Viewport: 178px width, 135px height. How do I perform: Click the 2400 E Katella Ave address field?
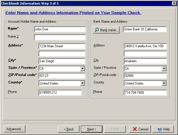tap(145, 46)
